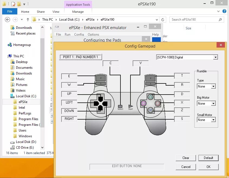
Task: Click the Circle button on gamepad image
Action: [x=158, y=103]
